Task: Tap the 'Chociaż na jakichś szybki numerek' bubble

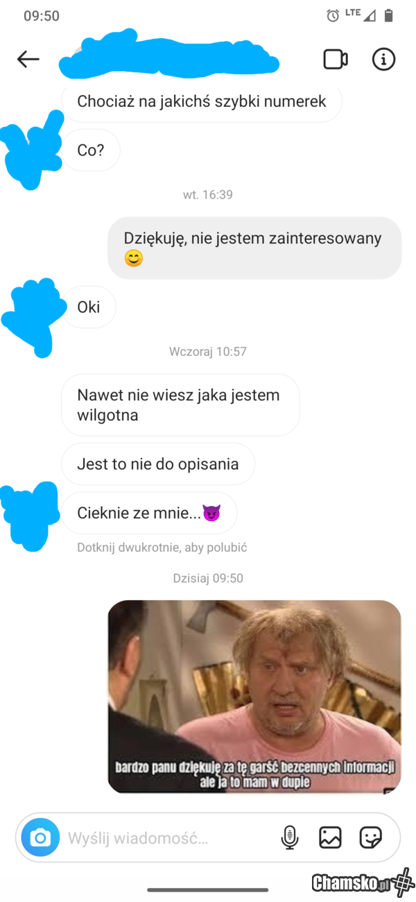Action: [x=202, y=101]
